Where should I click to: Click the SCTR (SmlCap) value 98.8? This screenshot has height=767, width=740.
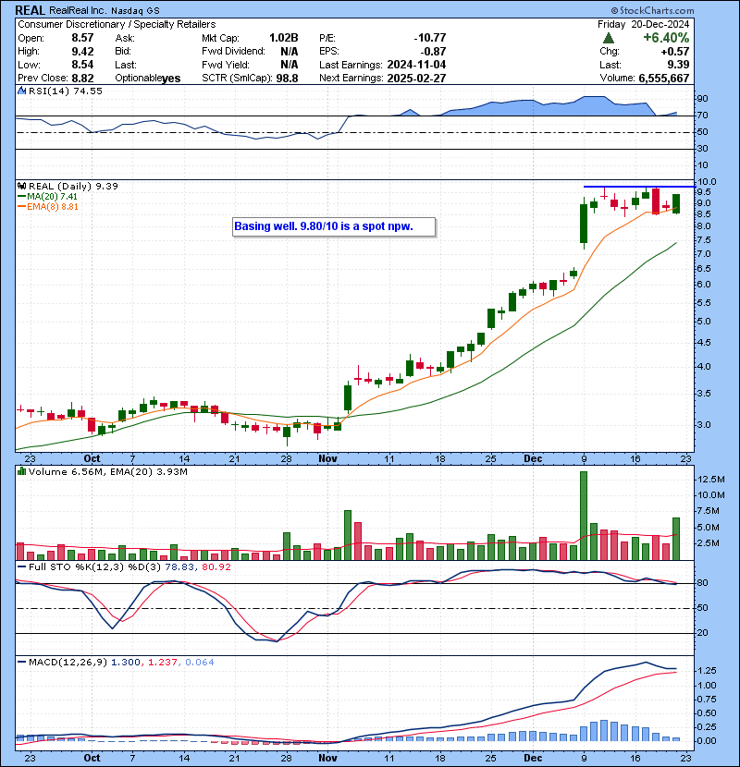pyautogui.click(x=287, y=78)
